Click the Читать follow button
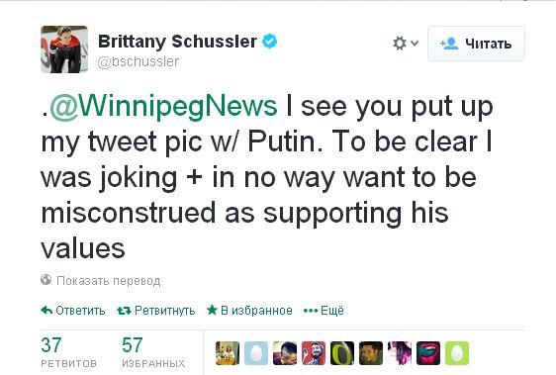 coord(476,44)
